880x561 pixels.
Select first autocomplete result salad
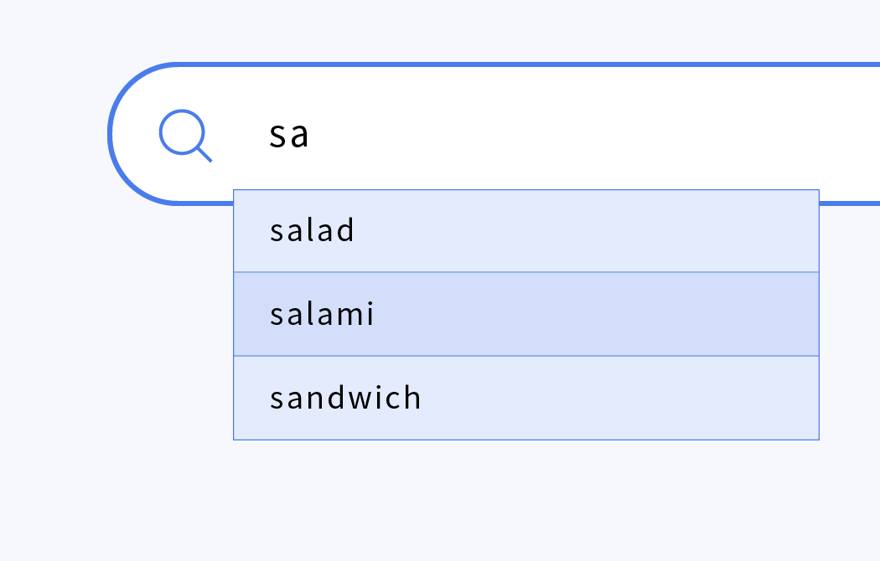(526, 231)
